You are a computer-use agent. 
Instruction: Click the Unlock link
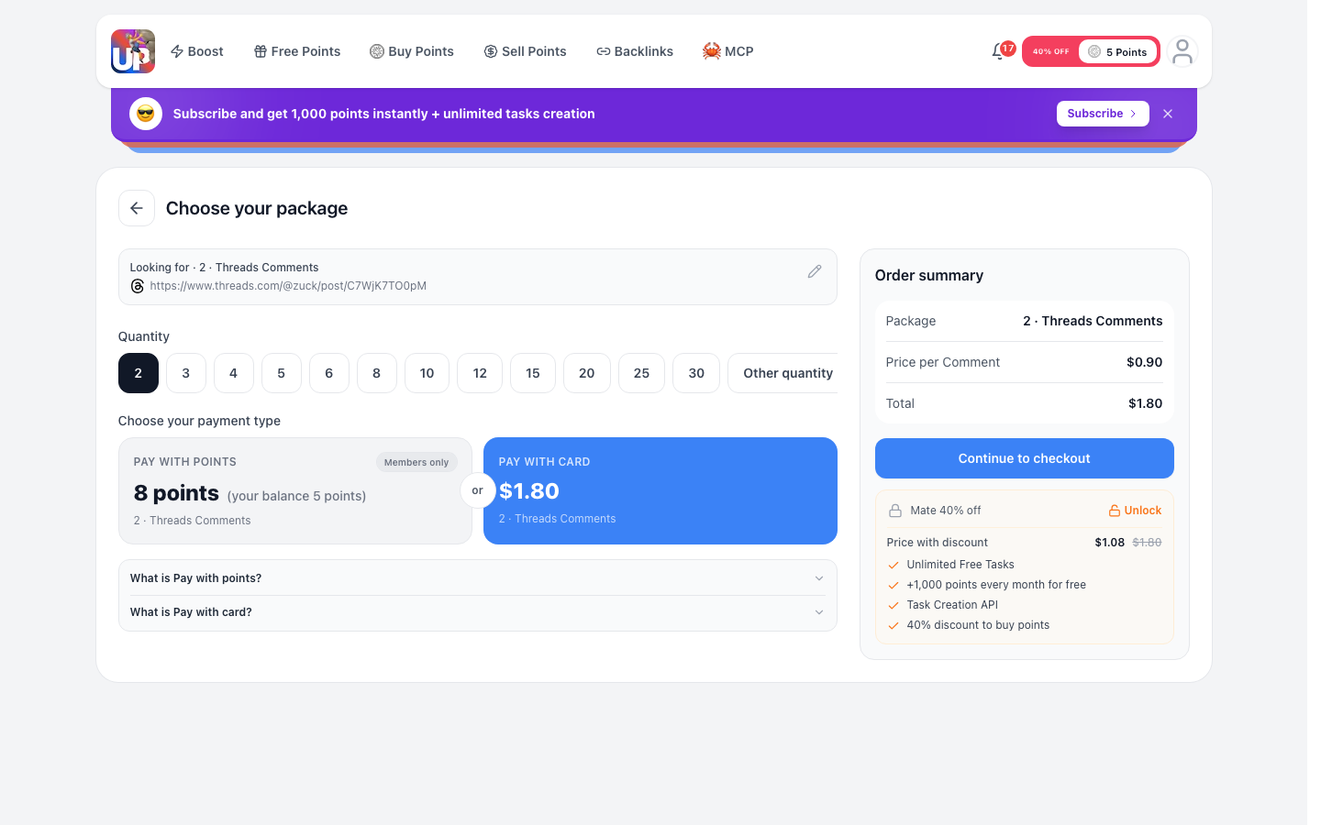1136,511
